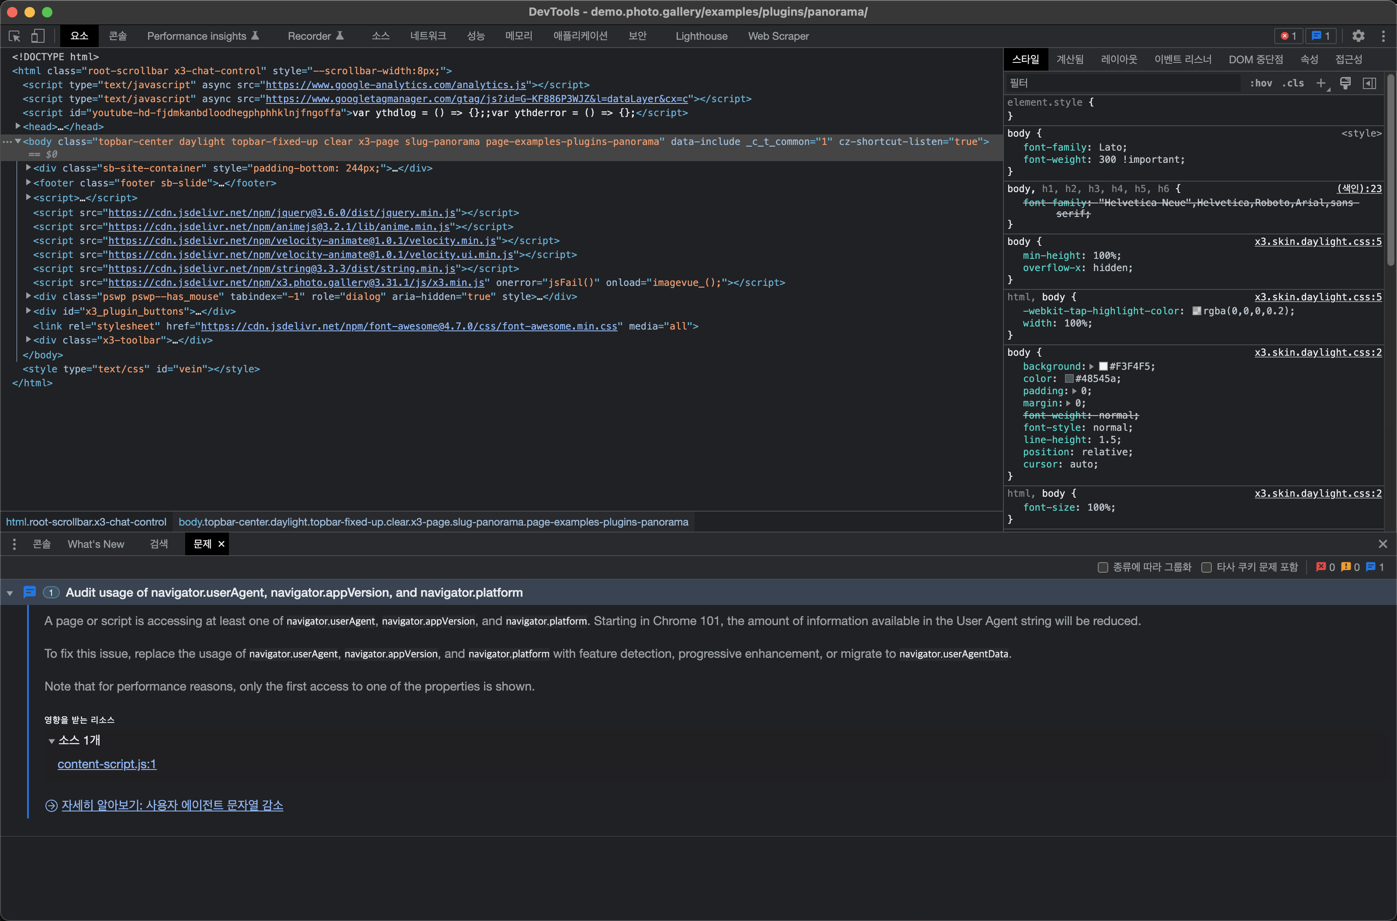Enable 종류에 따라 그룹화 checkbox
1397x921 pixels.
click(x=1103, y=567)
